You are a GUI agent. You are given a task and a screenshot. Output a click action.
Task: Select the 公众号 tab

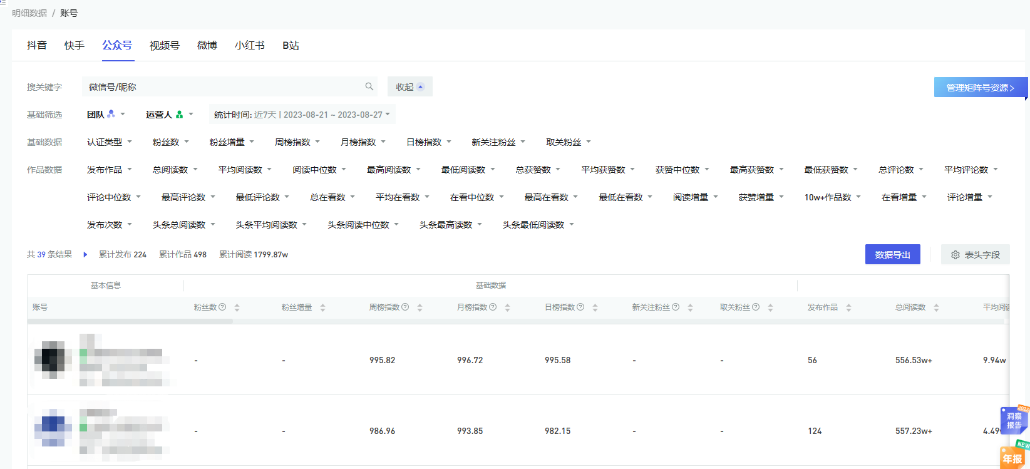coord(117,45)
